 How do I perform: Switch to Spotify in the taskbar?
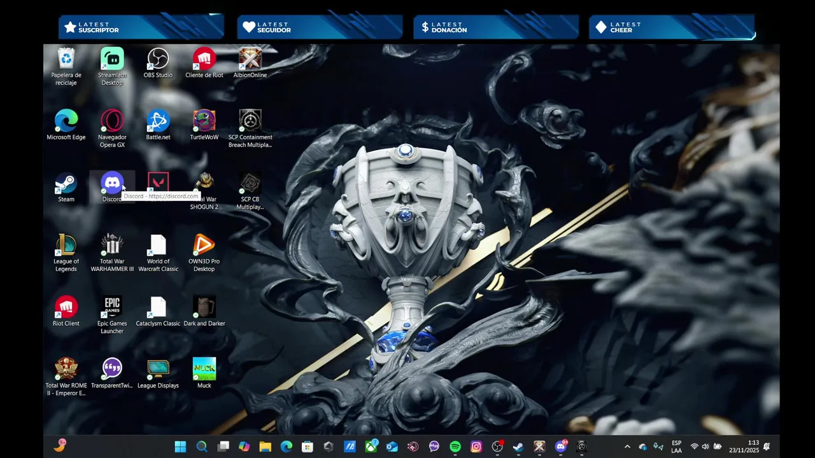[455, 447]
